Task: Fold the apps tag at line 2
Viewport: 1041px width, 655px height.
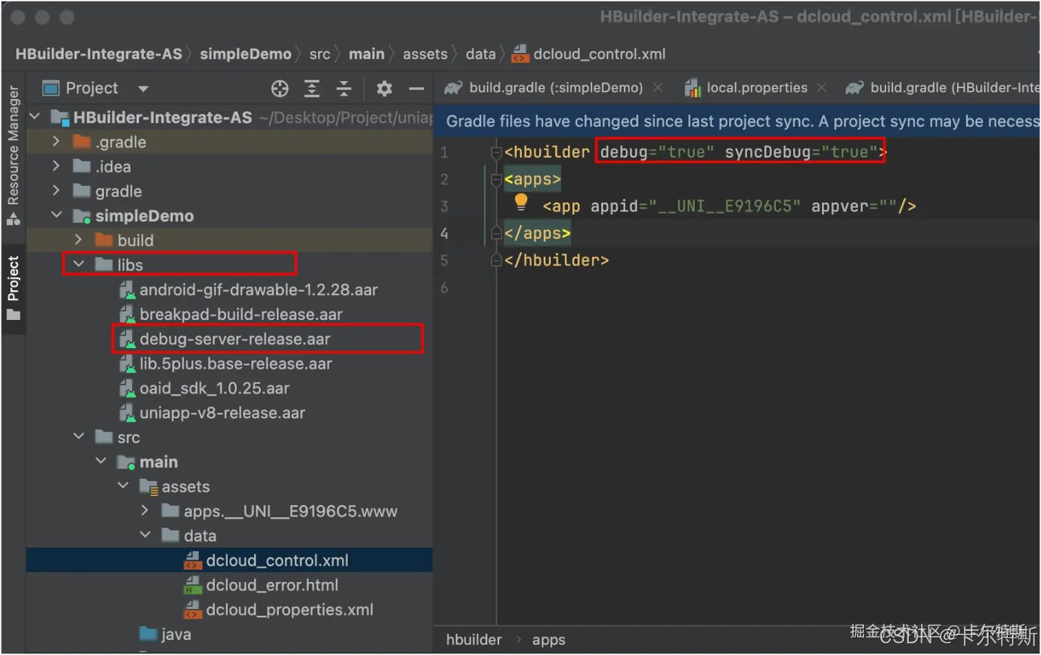Action: (x=496, y=180)
